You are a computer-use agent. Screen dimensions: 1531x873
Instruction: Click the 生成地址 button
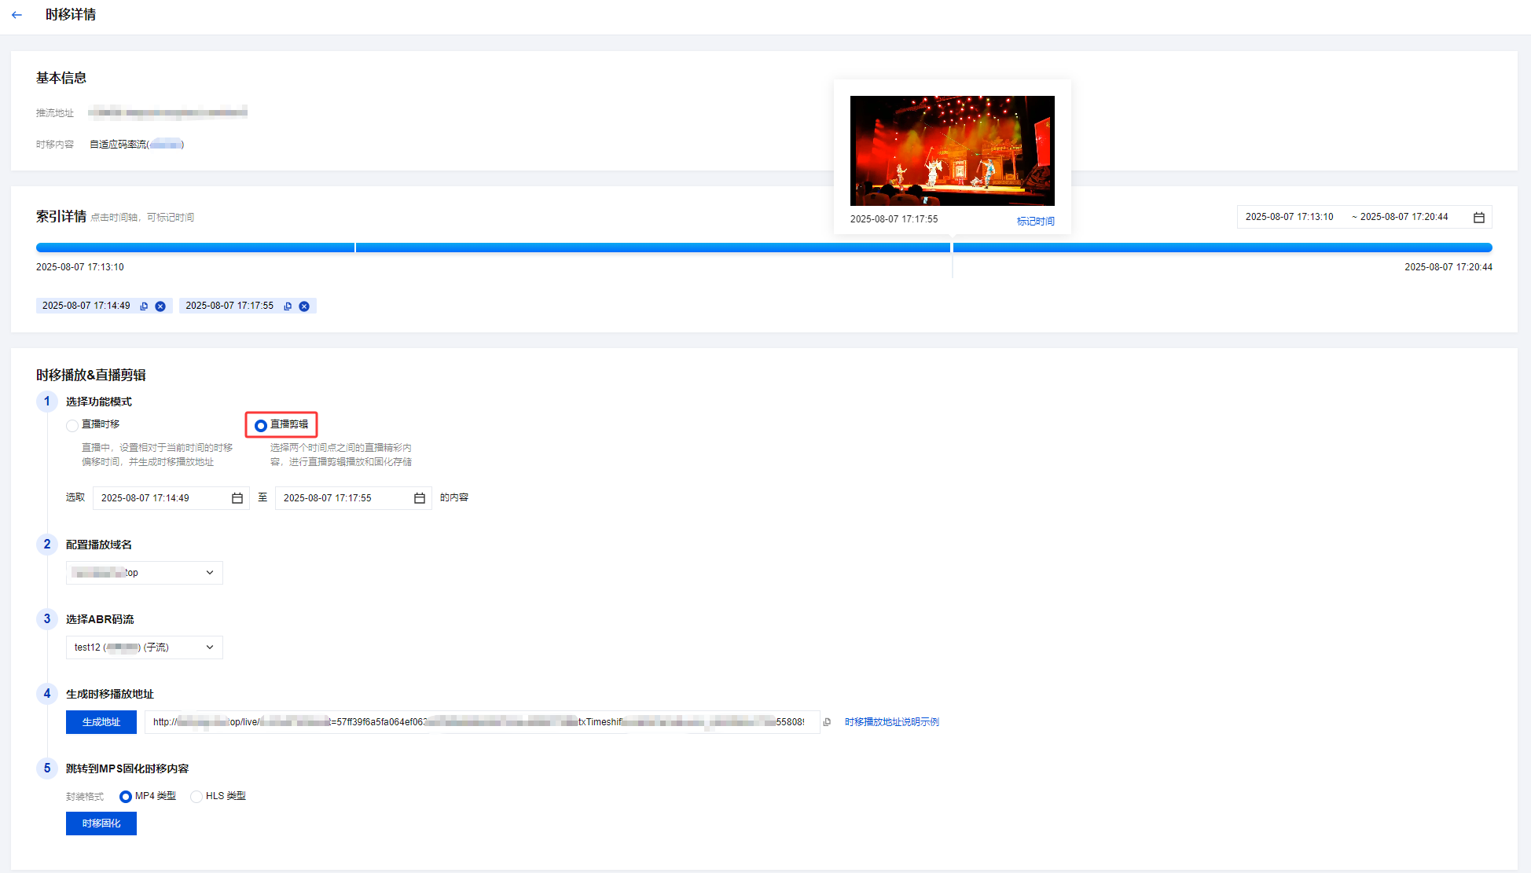[101, 722]
